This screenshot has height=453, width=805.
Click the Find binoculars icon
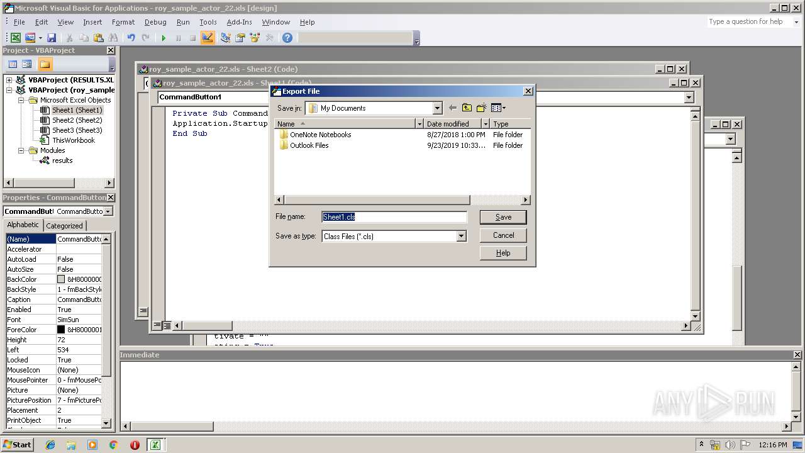(113, 38)
